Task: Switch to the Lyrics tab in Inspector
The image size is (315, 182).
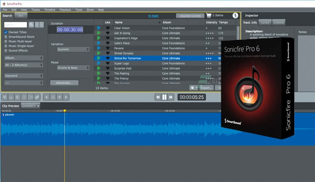Action: 265,23
